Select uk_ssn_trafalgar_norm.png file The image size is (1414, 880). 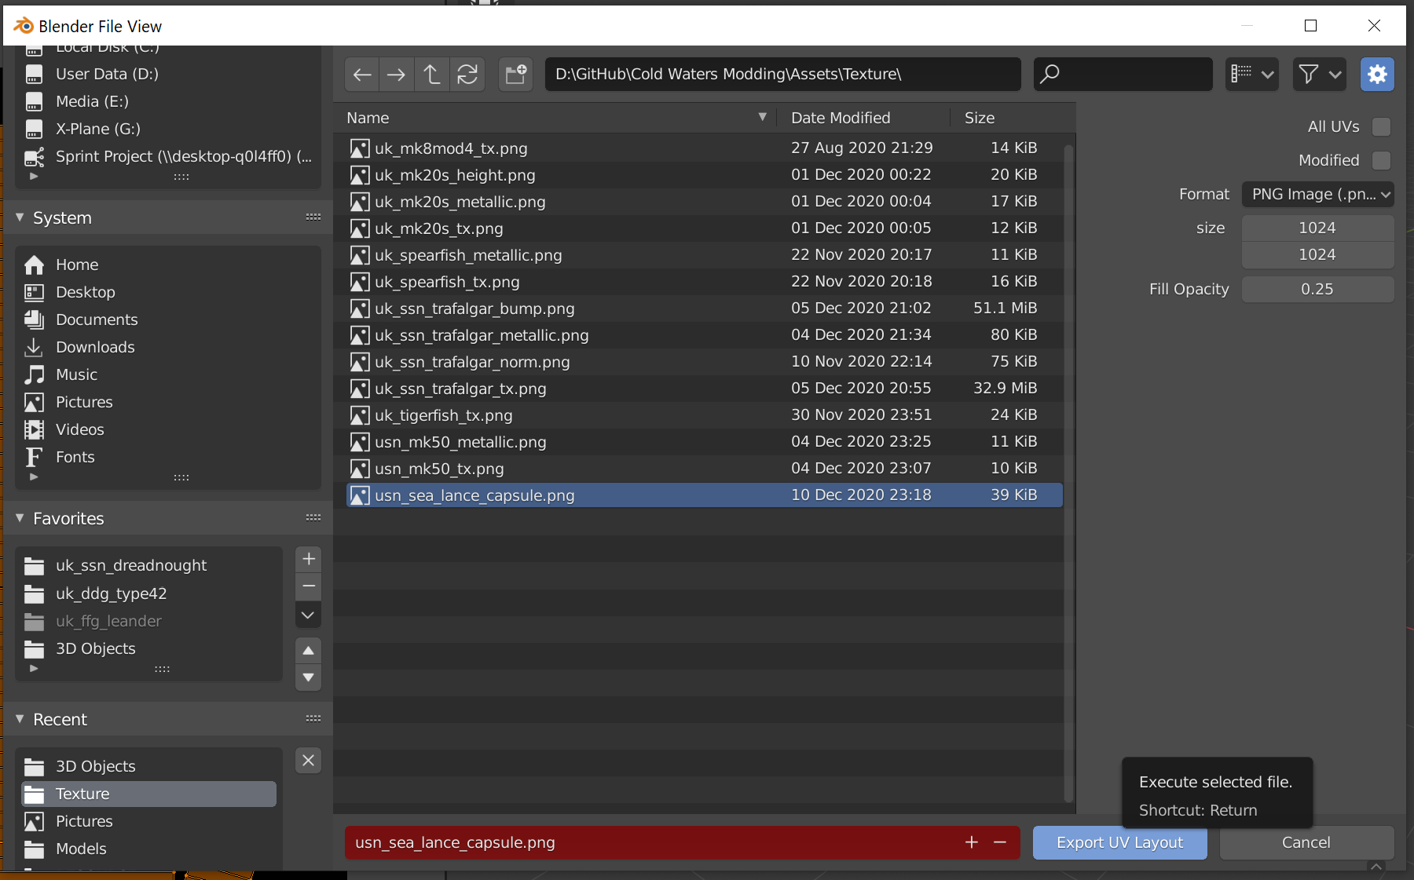click(x=704, y=362)
